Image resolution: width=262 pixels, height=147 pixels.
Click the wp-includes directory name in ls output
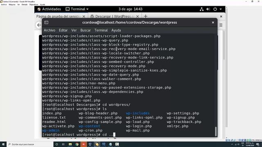pyautogui.click(x=138, y=113)
